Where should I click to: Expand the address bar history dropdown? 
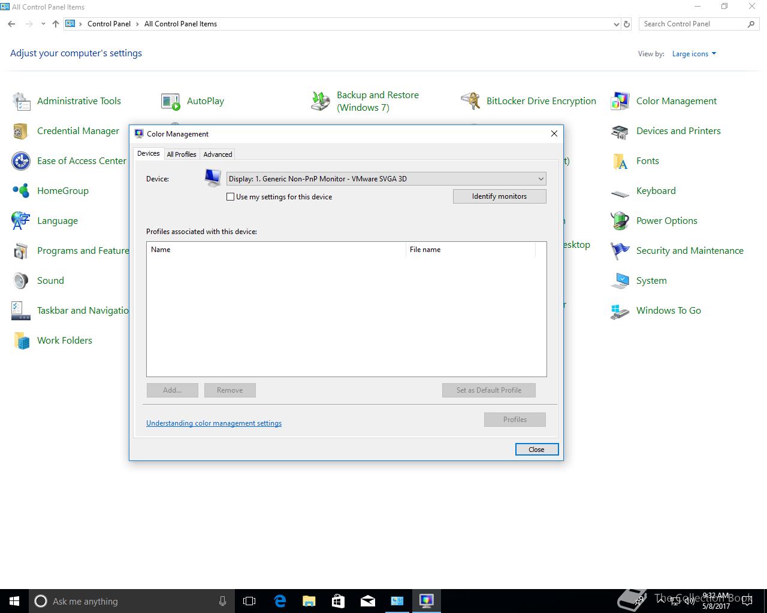(617, 25)
